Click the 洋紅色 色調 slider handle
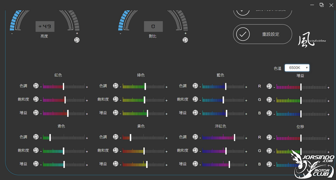 click(x=234, y=137)
